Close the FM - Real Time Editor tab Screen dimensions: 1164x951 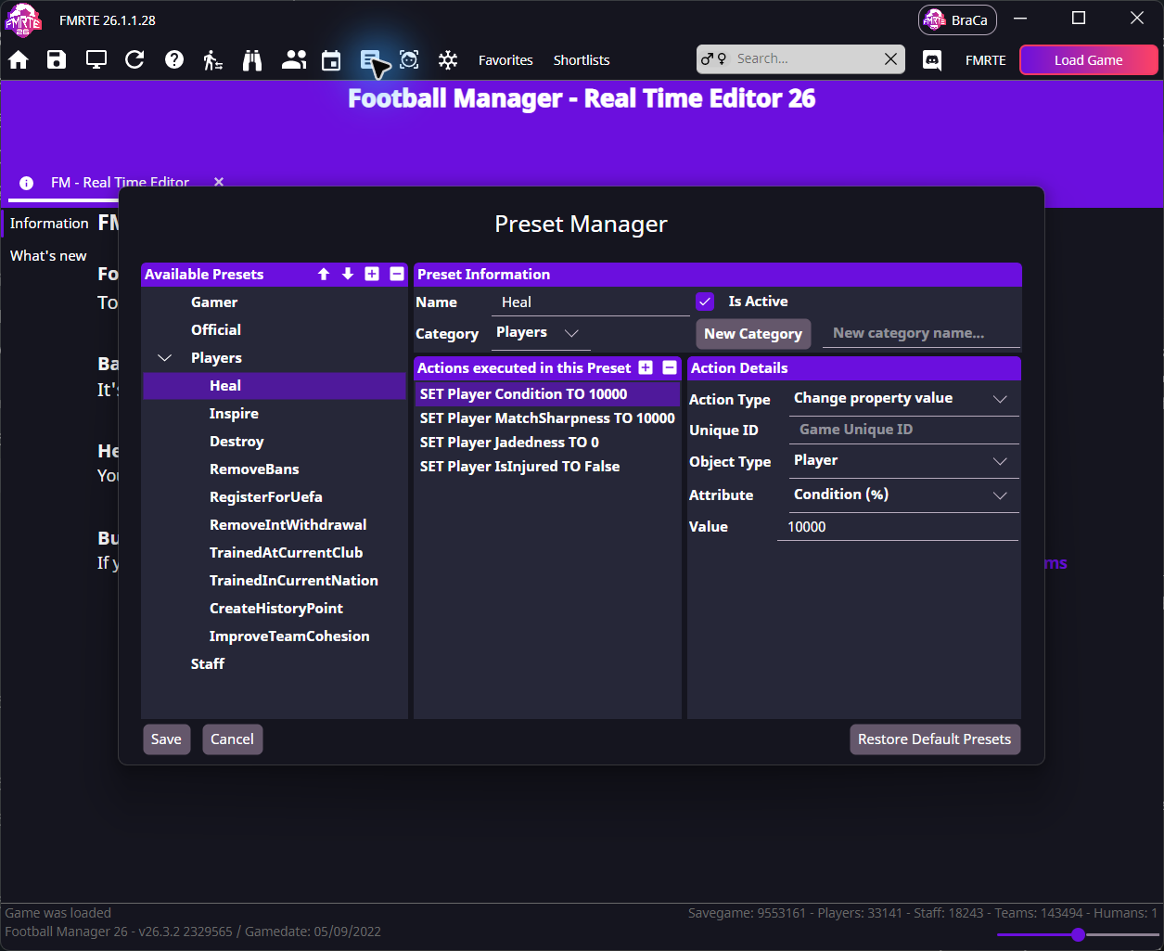point(219,182)
